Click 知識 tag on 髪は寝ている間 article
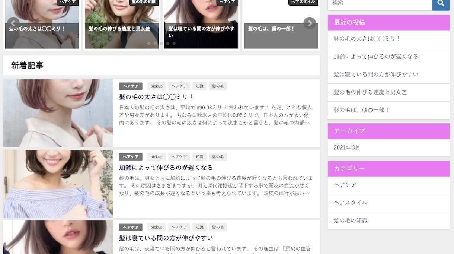 tap(199, 227)
